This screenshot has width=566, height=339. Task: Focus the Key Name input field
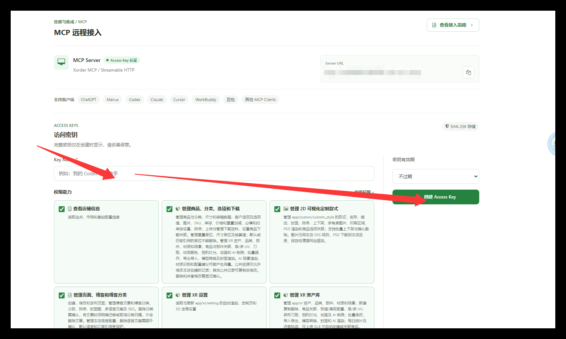point(214,173)
